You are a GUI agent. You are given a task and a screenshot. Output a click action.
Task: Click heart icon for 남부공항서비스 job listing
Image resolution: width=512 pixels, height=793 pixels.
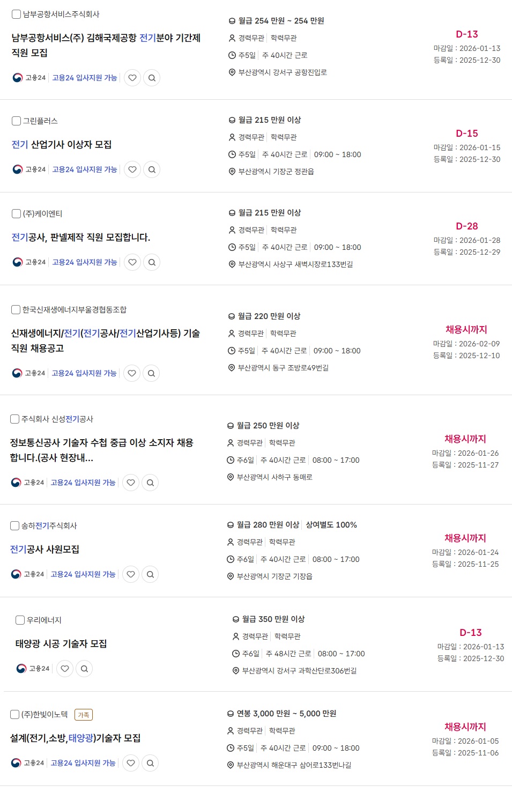tap(132, 78)
